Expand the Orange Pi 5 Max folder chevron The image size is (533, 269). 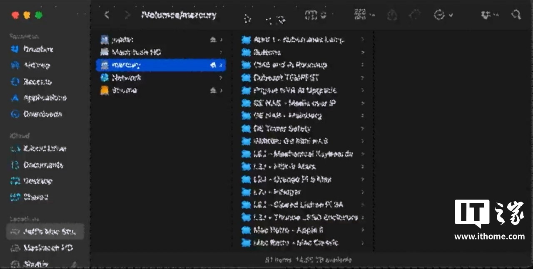click(362, 179)
